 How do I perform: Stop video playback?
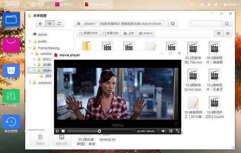pyautogui.click(x=63, y=131)
